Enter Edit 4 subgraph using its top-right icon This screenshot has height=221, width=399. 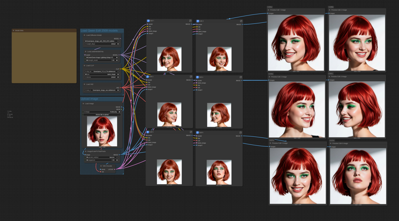coord(240,77)
